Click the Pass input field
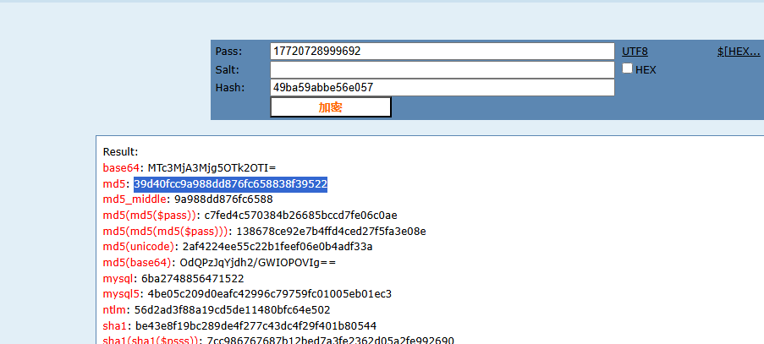 (x=442, y=52)
